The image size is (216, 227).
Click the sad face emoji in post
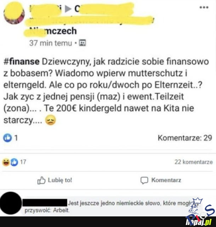pos(50,120)
